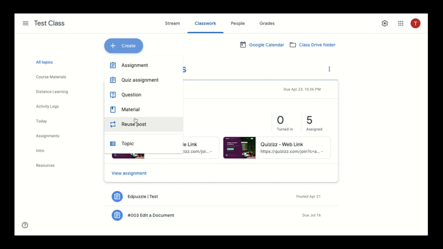Filter by Today topic
This screenshot has height=249, width=443.
tap(41, 121)
